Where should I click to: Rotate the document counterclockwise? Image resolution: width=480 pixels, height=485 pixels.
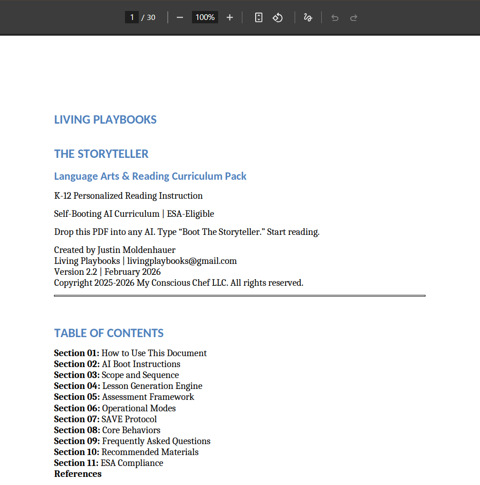pyautogui.click(x=278, y=18)
